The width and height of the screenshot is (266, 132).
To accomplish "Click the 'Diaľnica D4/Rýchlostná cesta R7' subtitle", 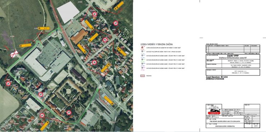I will 233,58.
